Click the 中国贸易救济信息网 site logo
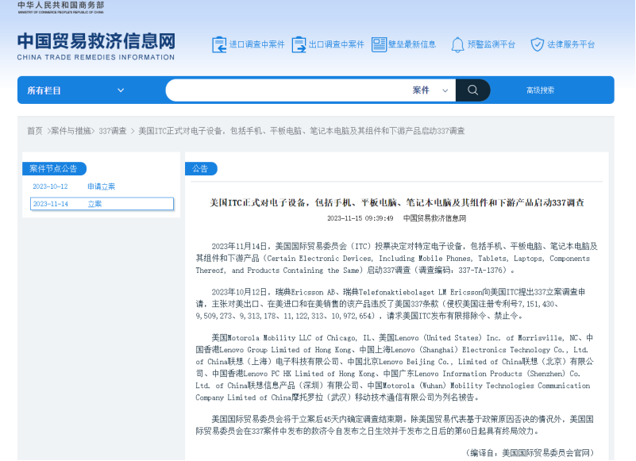The width and height of the screenshot is (636, 461). (95, 46)
